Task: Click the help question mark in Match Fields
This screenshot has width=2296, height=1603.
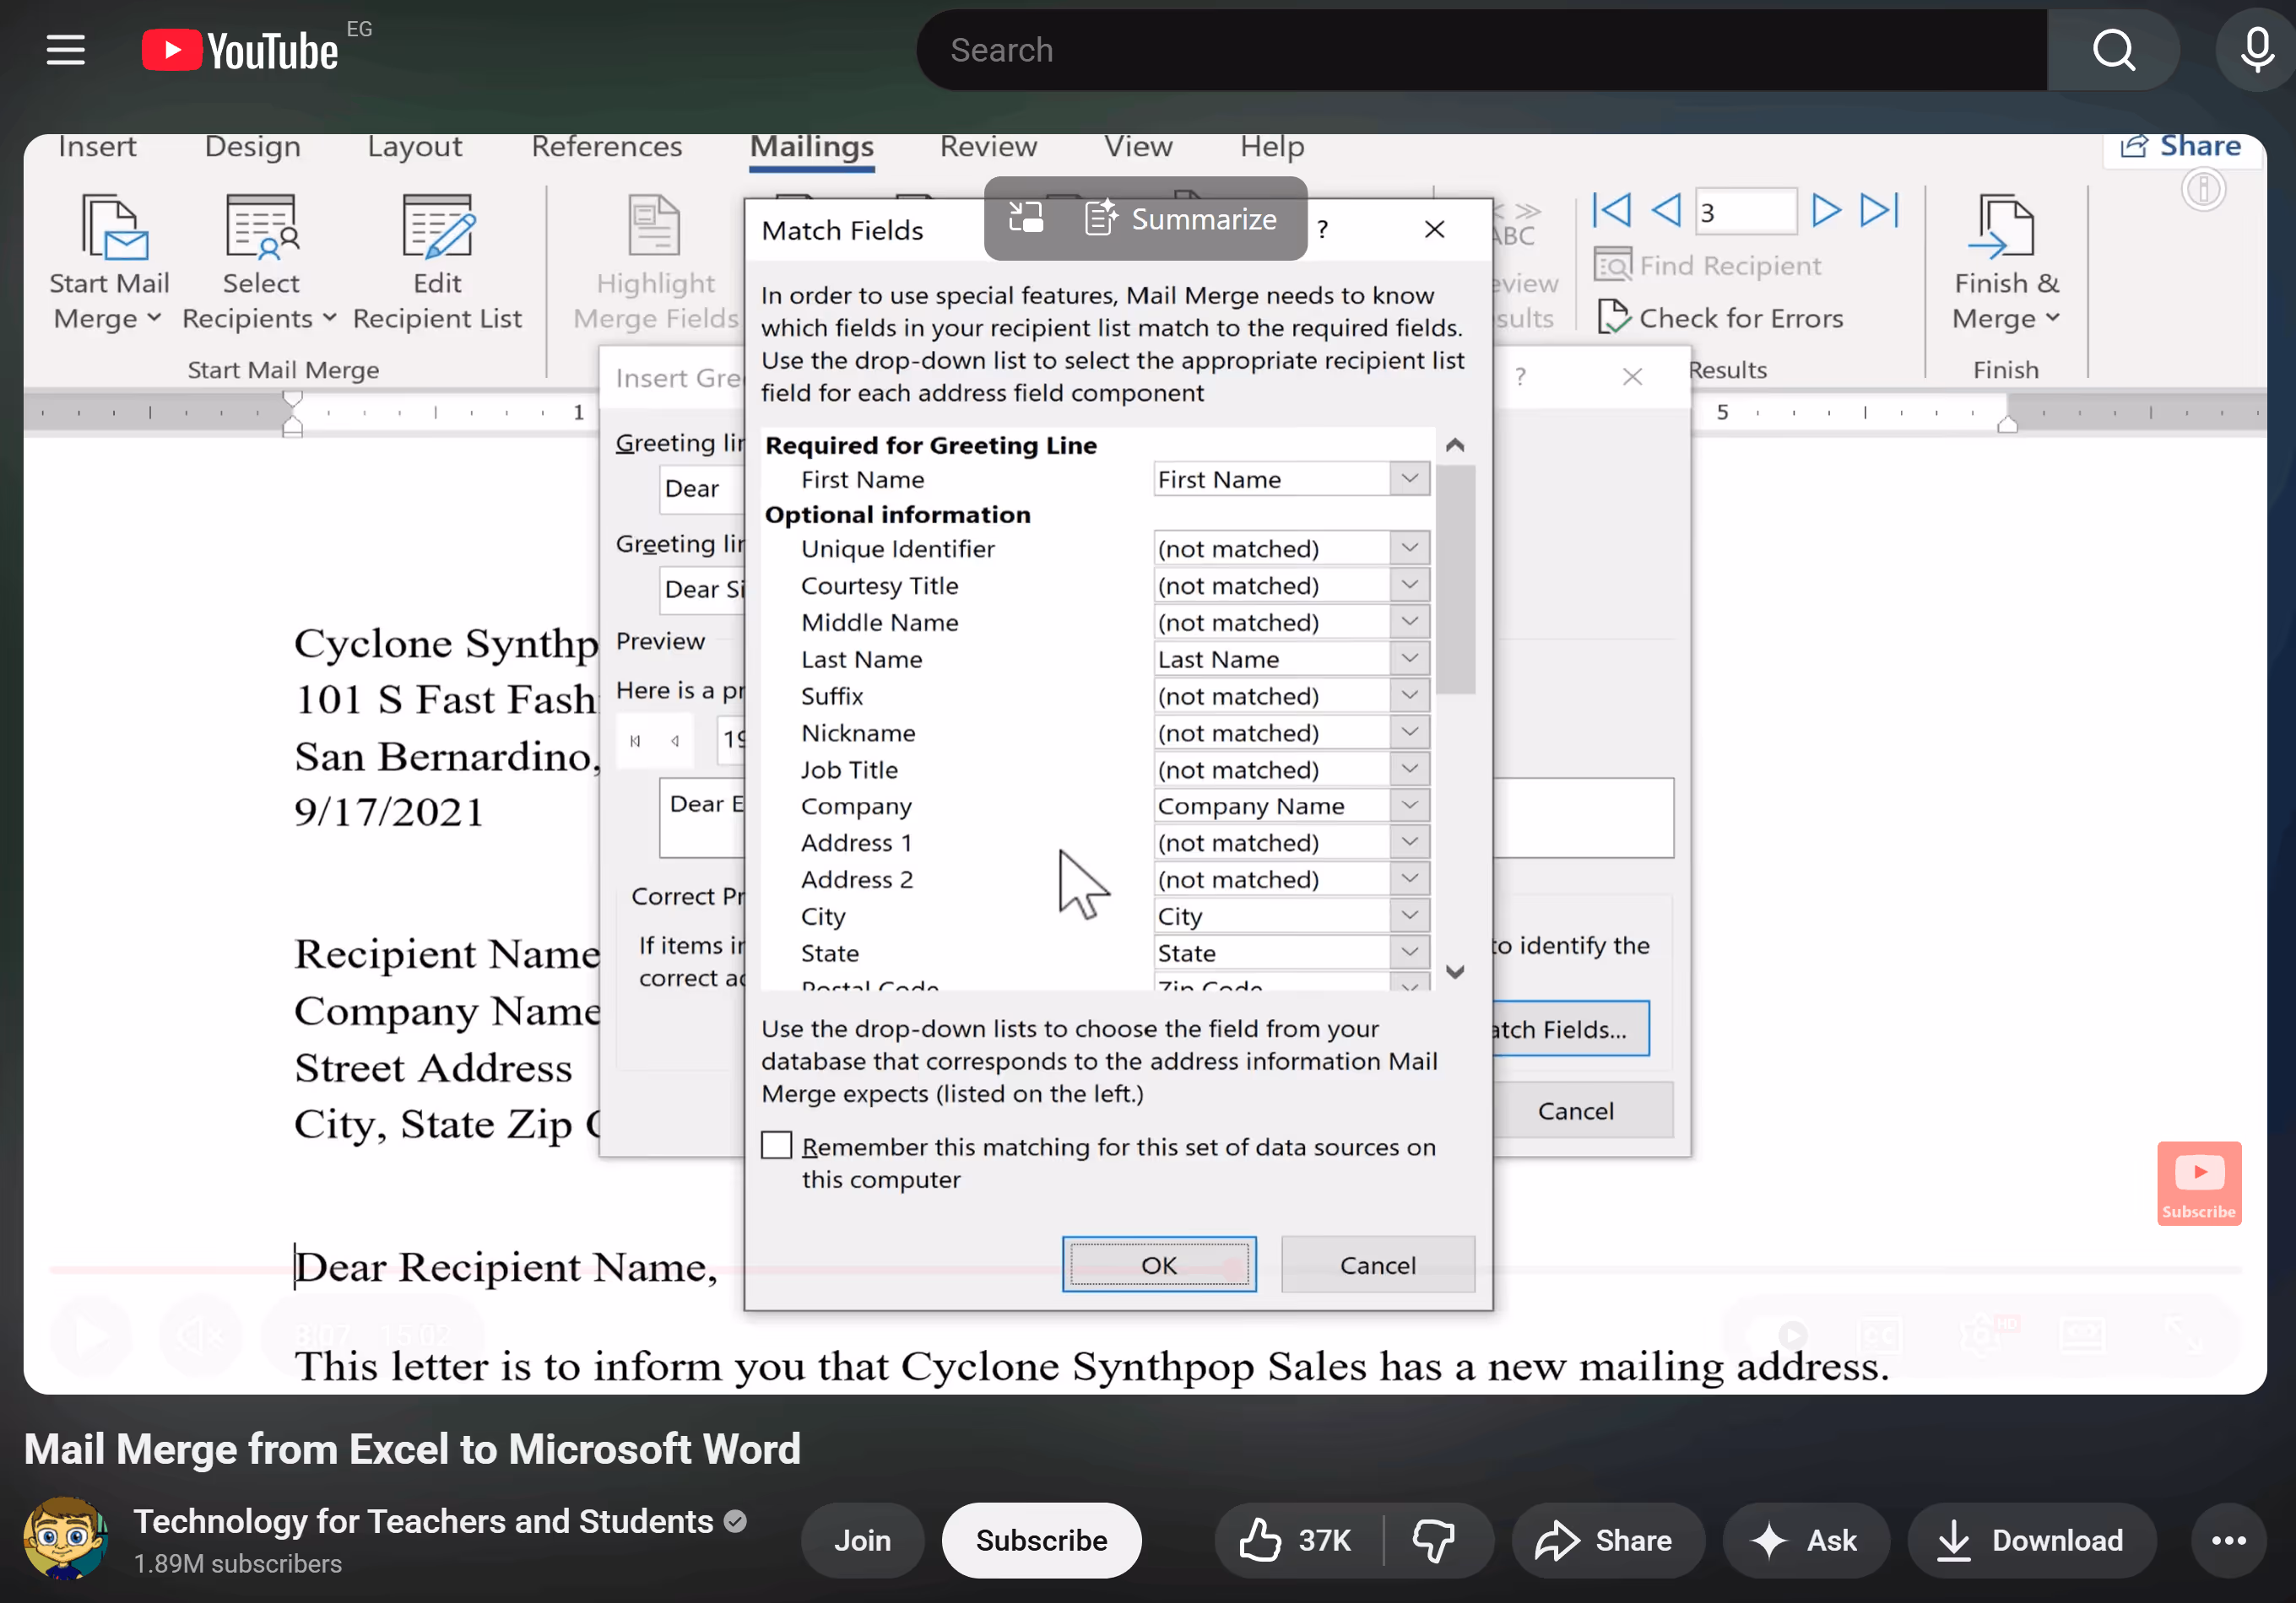Action: [1323, 229]
